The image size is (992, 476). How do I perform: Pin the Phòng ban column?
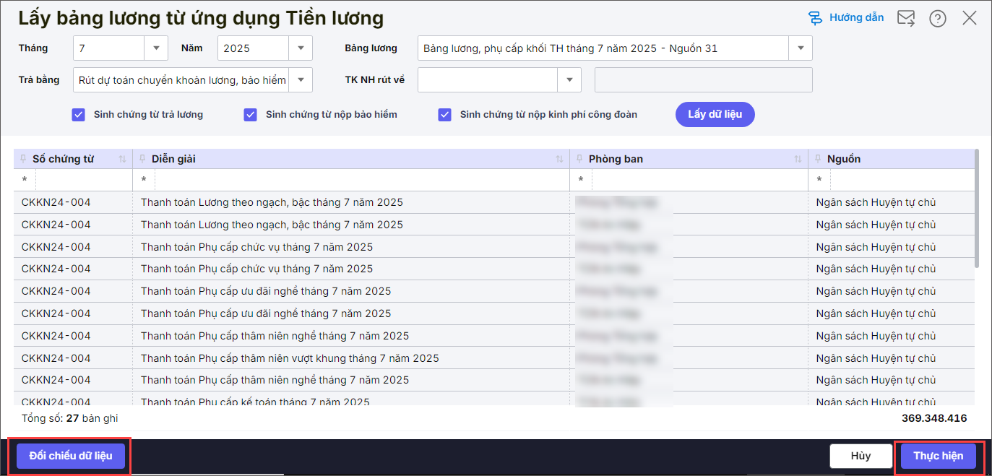[x=580, y=159]
